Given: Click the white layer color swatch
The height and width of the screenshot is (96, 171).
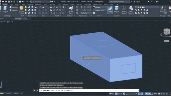Looking at the screenshot, I should coord(143,7).
